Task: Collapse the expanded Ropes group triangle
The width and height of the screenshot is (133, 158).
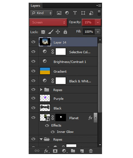Action: 41,139
